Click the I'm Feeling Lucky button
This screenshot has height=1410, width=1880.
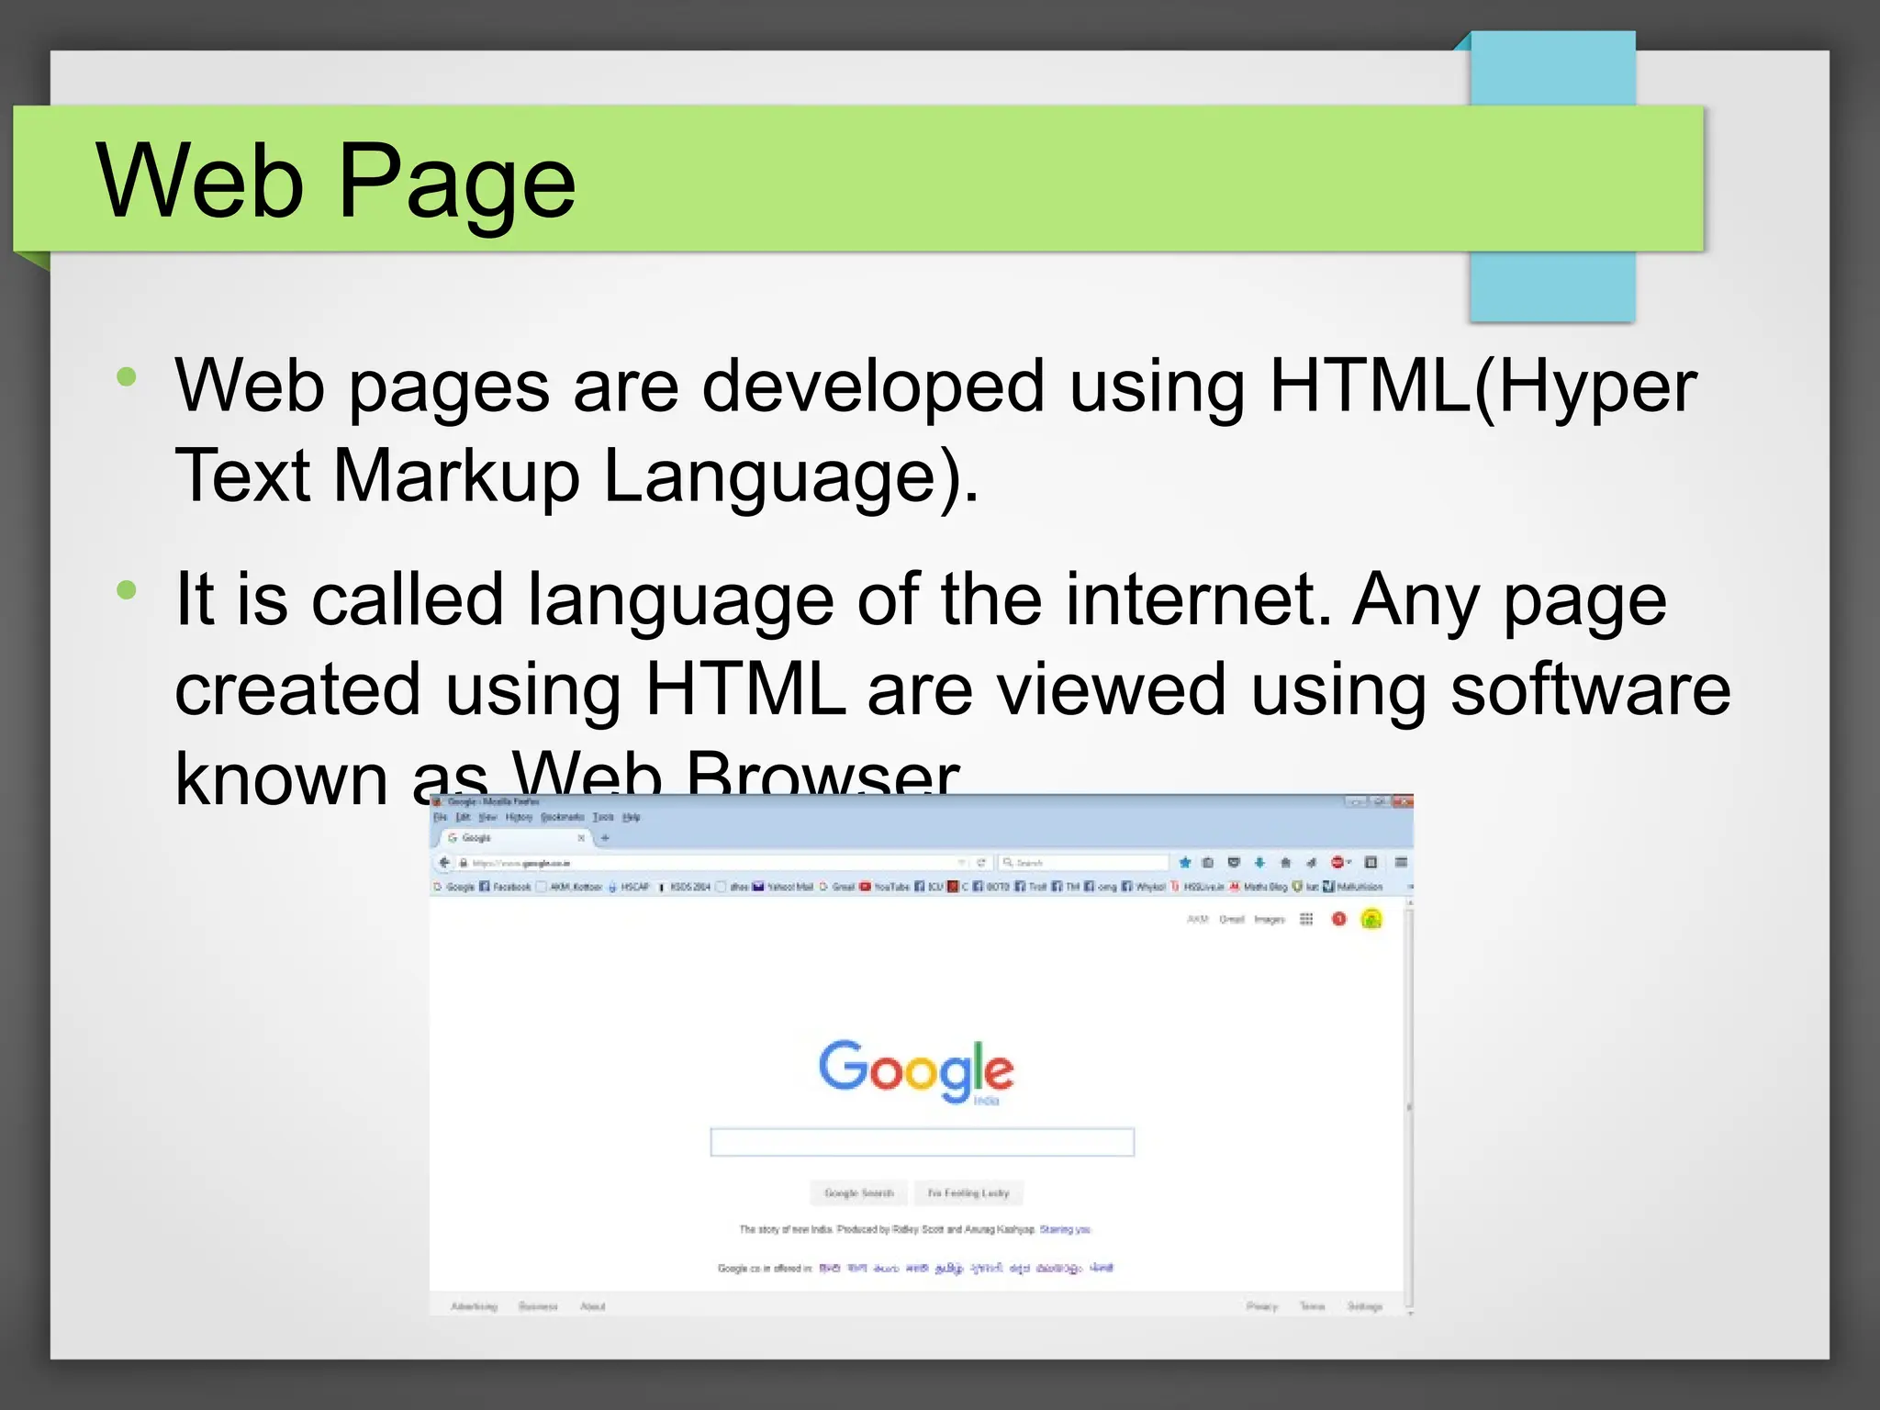point(968,1192)
